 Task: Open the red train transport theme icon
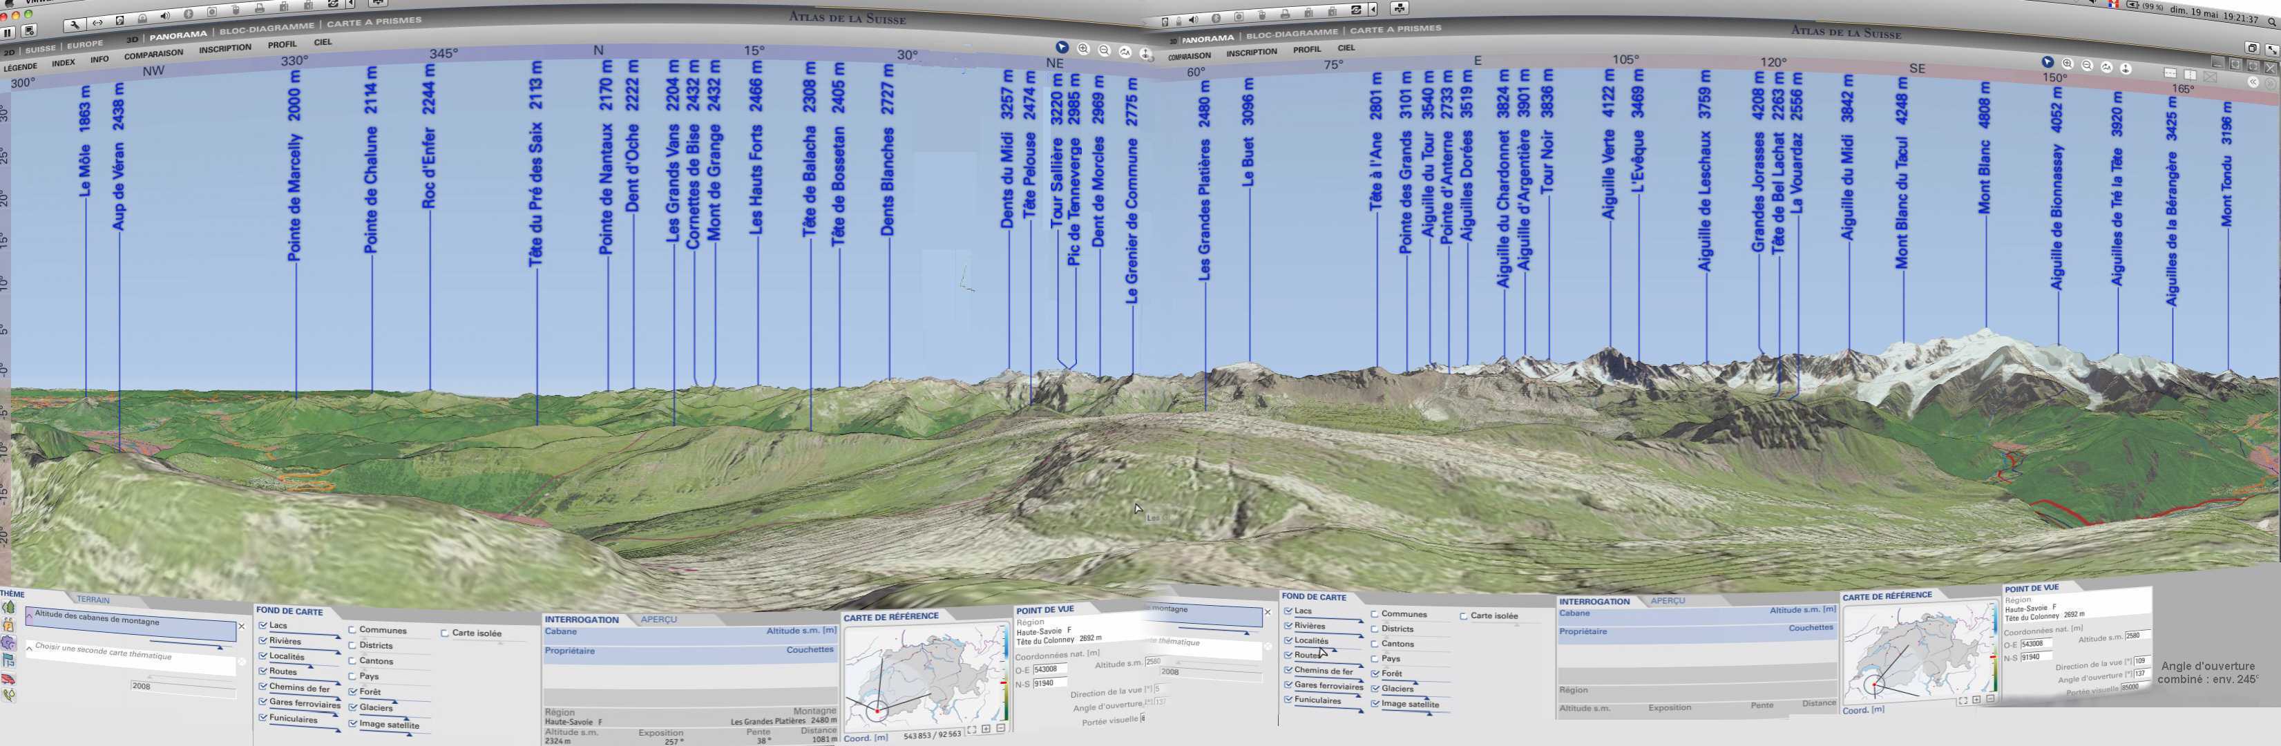pos(9,679)
